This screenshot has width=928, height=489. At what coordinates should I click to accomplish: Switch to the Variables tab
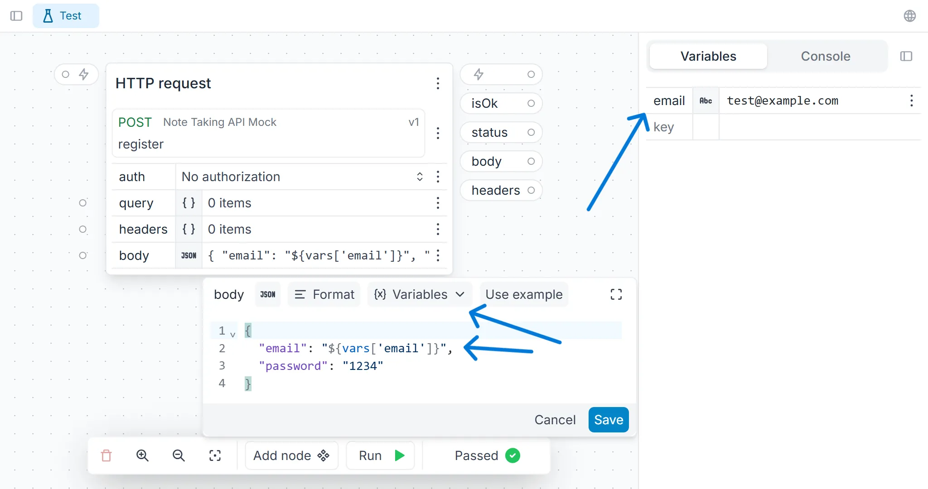(x=708, y=56)
